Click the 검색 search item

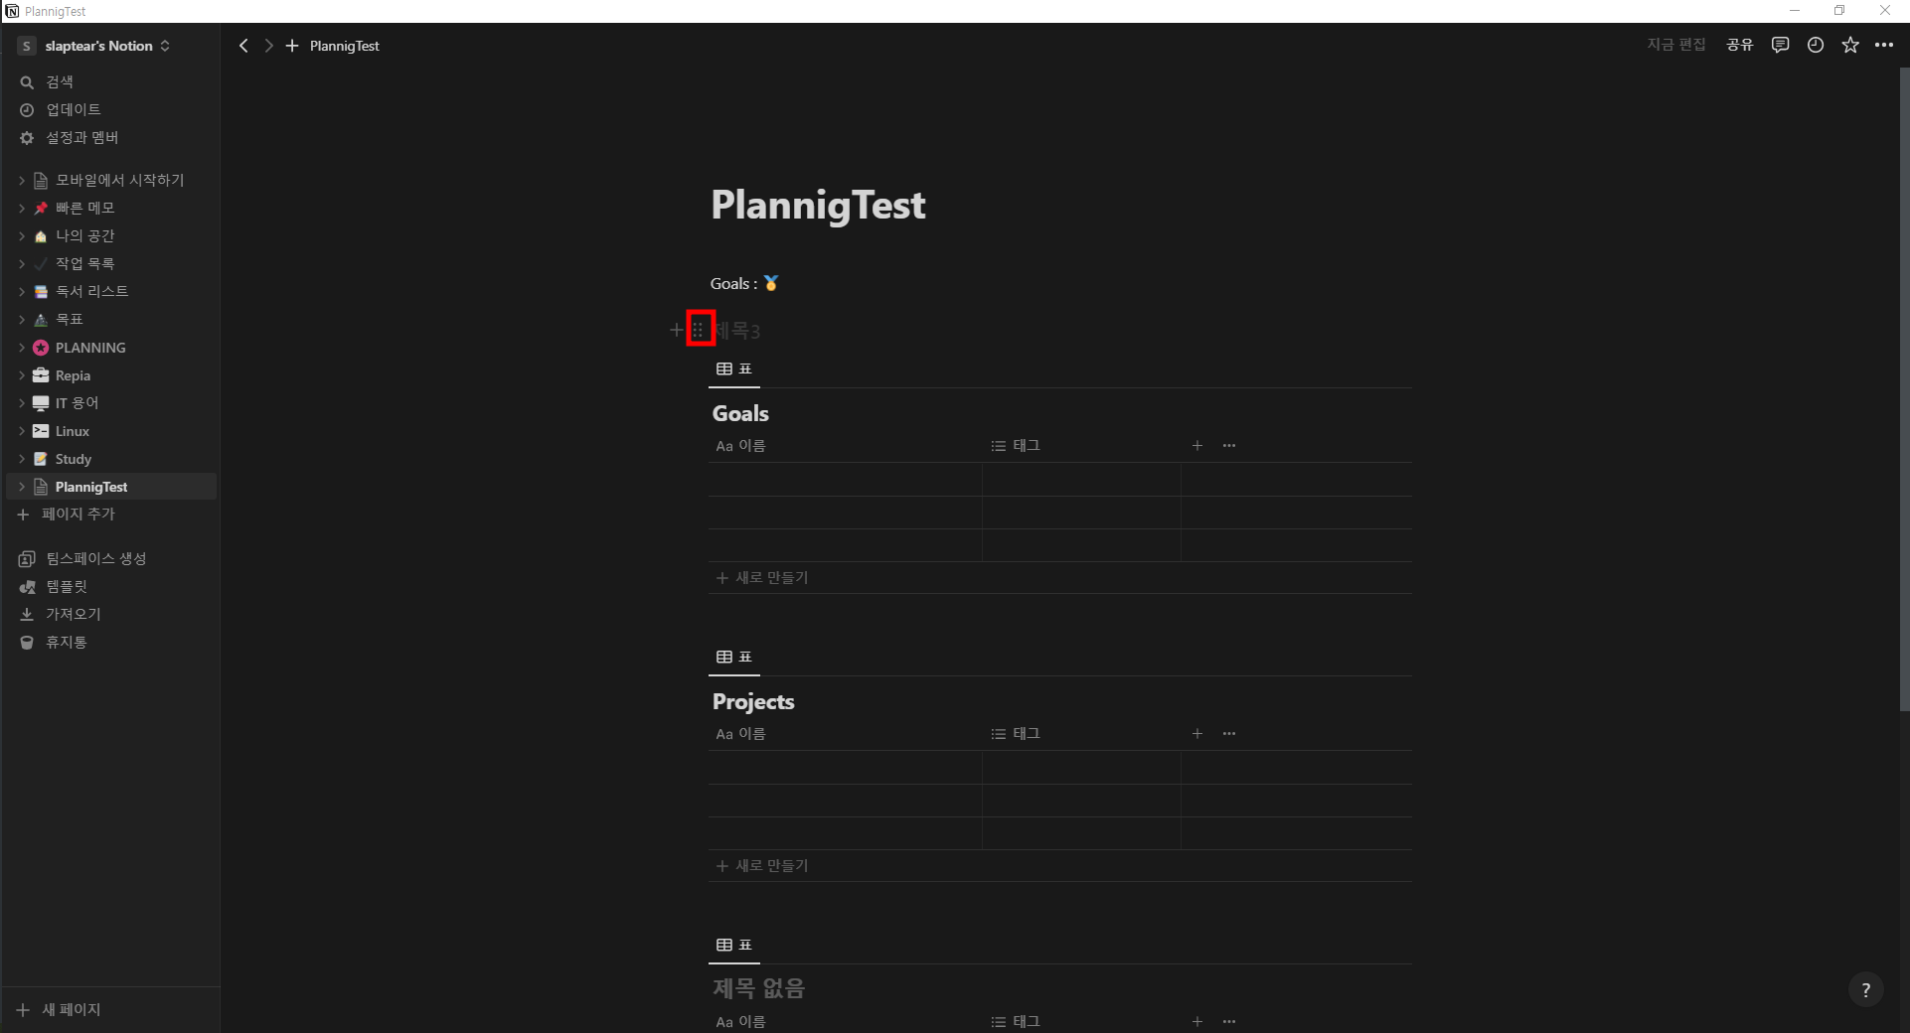click(60, 81)
